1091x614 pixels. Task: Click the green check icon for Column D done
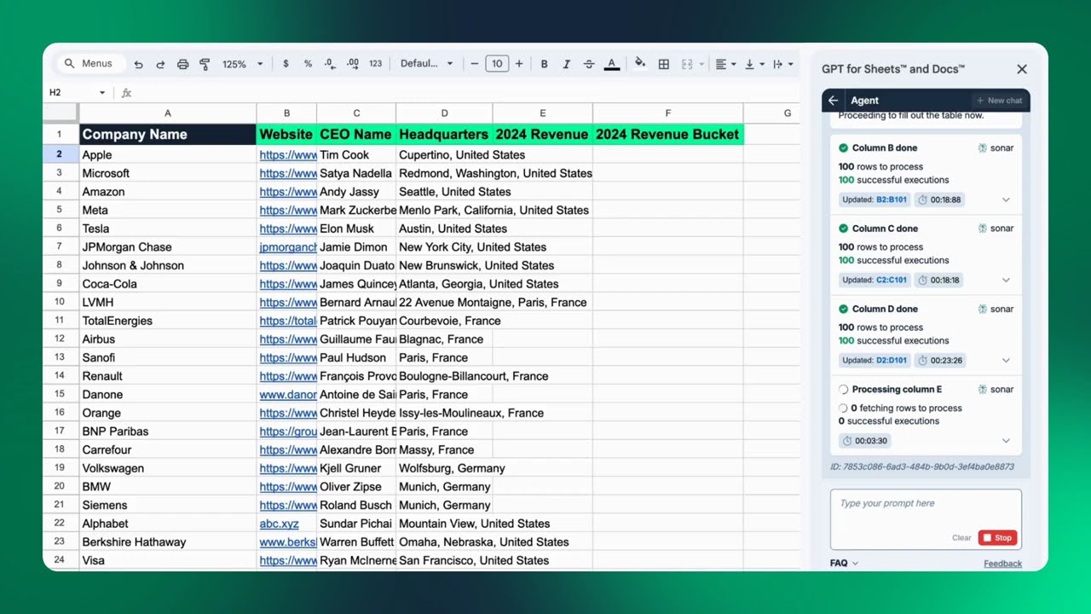point(843,309)
